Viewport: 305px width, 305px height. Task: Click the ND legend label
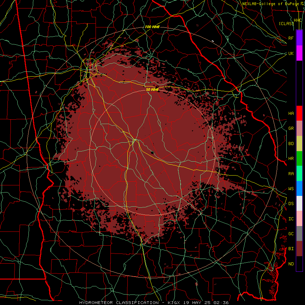(x=291, y=264)
